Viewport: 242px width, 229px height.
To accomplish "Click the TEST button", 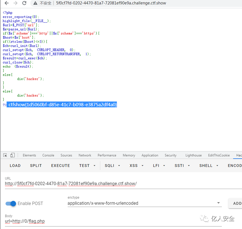I will (x=84, y=166).
